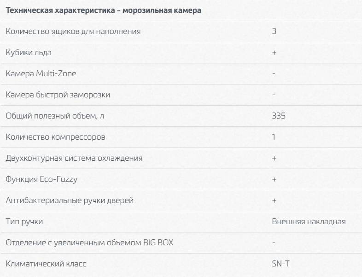Click the minus sign for 'Камера быстрой заморозки'
This screenshot has width=362, height=277.
(x=274, y=95)
